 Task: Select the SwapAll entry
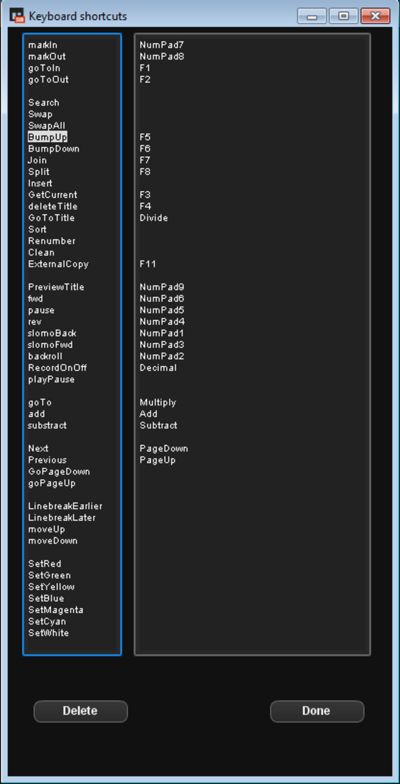46,126
